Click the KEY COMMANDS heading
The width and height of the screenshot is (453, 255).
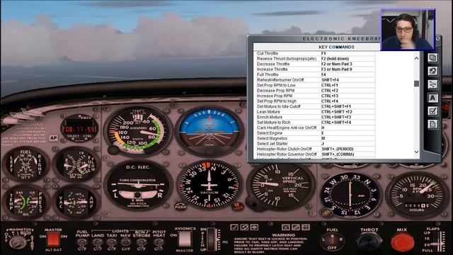pos(337,47)
